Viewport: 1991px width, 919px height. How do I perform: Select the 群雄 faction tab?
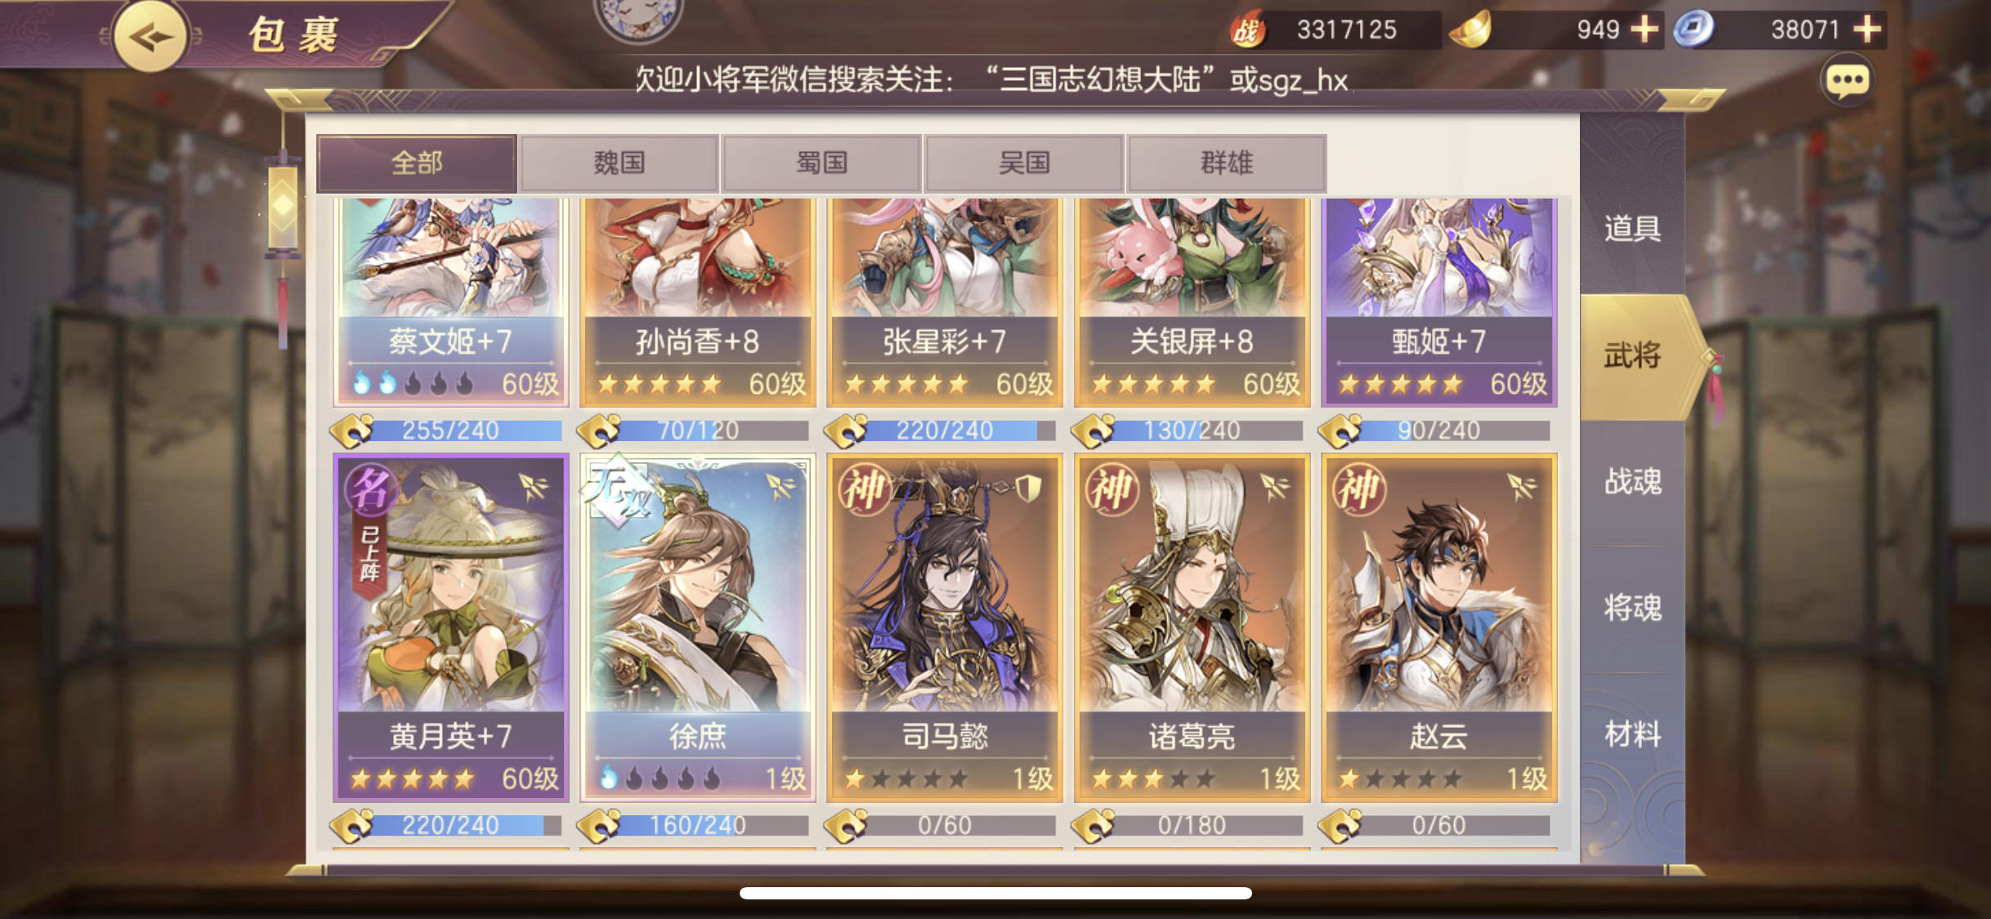click(x=1226, y=163)
